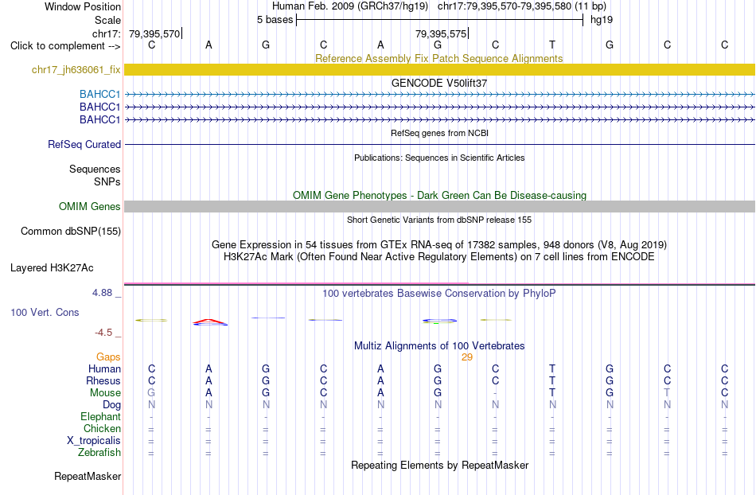Click the Window Position label

[x=83, y=6]
